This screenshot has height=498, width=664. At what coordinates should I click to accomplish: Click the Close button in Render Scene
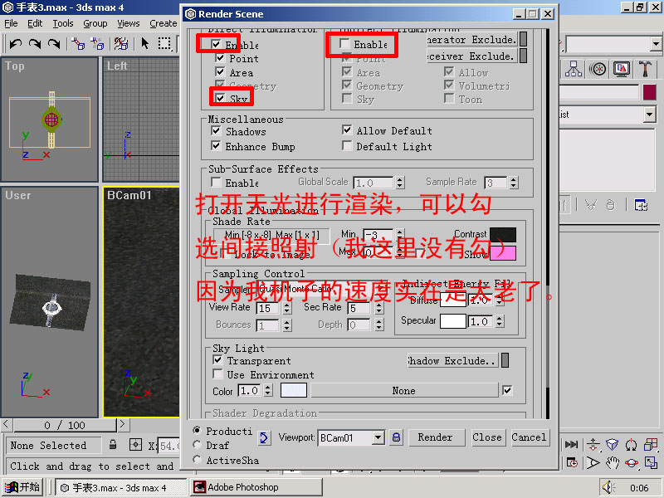tap(487, 437)
